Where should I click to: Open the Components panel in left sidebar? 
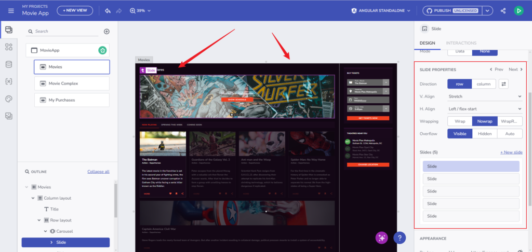(x=8, y=47)
